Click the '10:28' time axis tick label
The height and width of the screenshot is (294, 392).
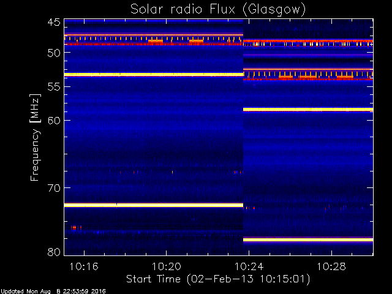coord(331,267)
